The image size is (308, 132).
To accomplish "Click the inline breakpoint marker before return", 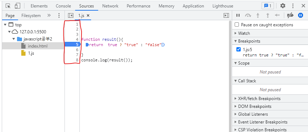I will click(x=88, y=45).
